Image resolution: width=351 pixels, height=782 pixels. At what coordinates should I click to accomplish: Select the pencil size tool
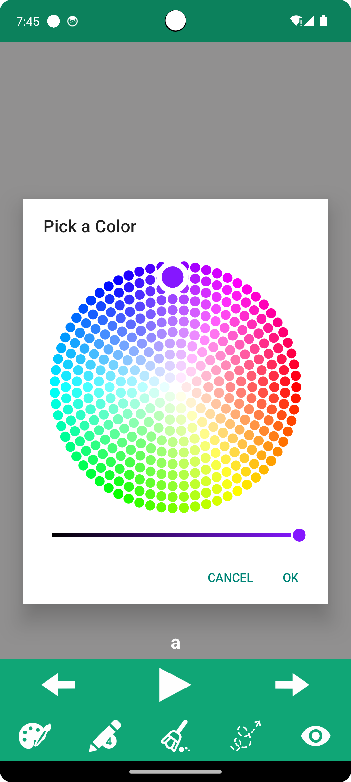click(105, 736)
